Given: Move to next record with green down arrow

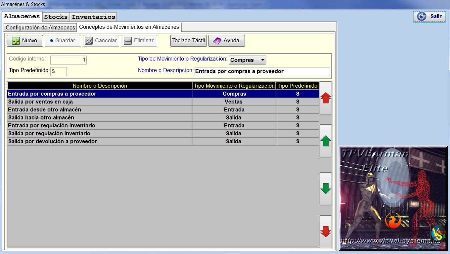Looking at the screenshot, I should pos(326,189).
